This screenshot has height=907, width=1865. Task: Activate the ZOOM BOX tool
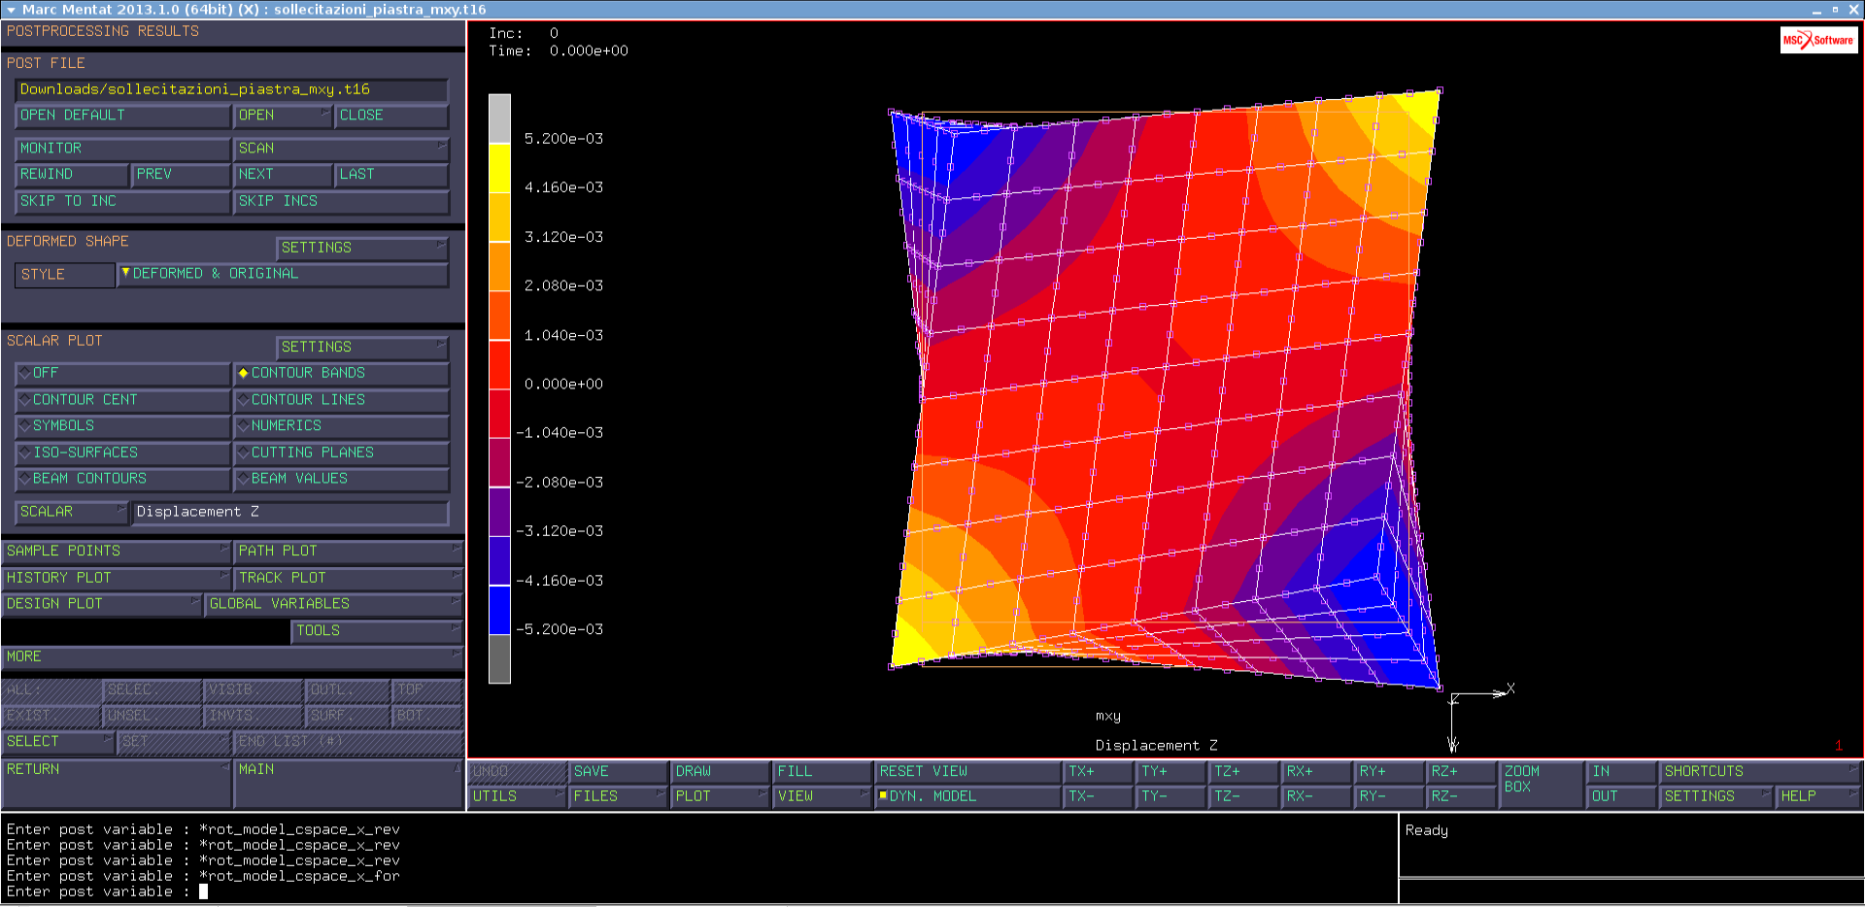click(1540, 783)
